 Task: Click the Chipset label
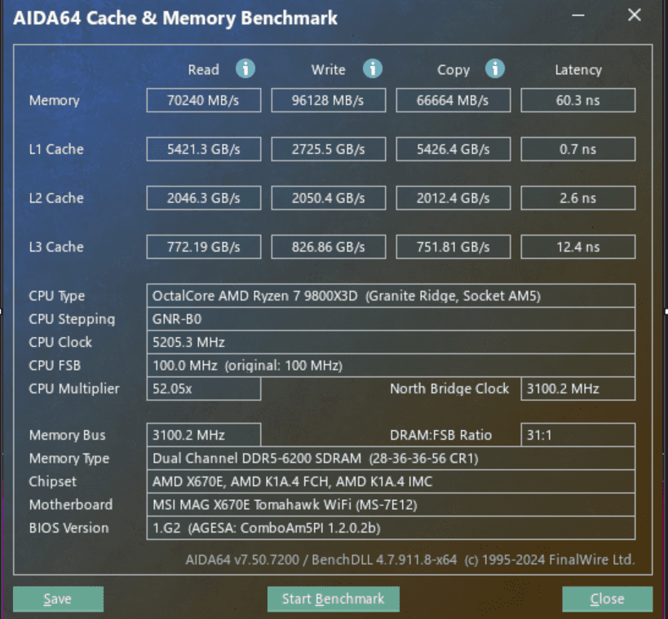(x=52, y=482)
